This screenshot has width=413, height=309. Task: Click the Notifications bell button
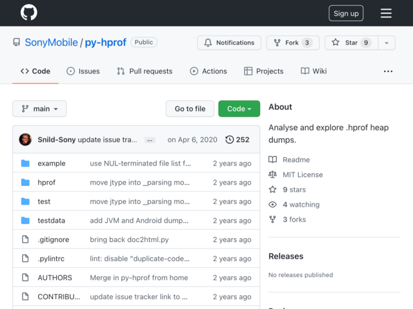coord(229,42)
